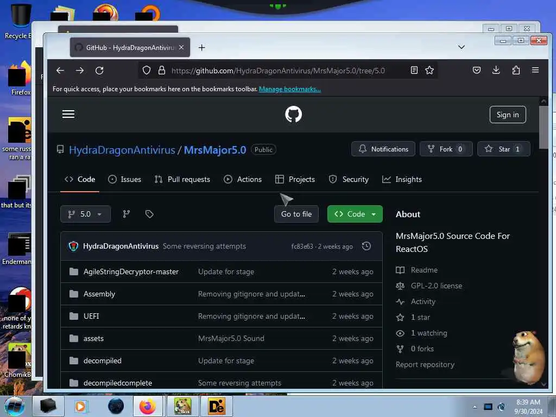Open the Firefox application menu
Viewport: 556px width, 417px height.
[x=535, y=70]
